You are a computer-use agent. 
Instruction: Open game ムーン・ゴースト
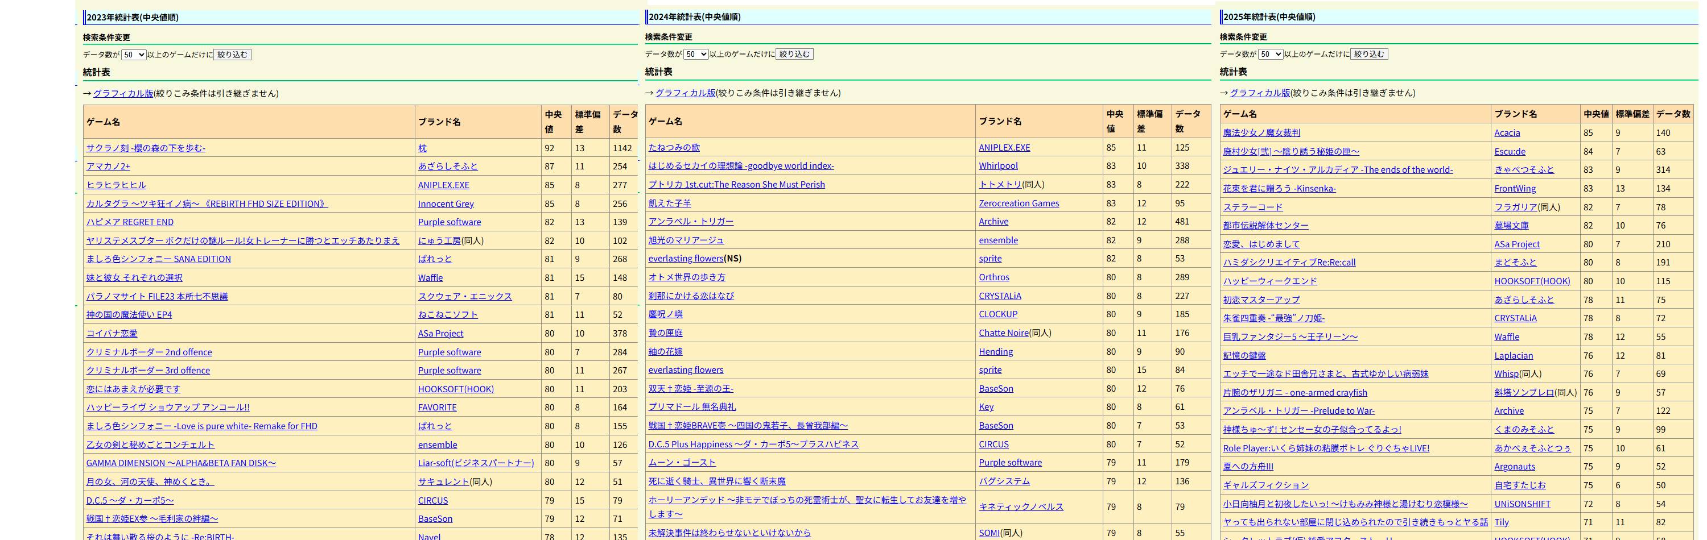(682, 463)
